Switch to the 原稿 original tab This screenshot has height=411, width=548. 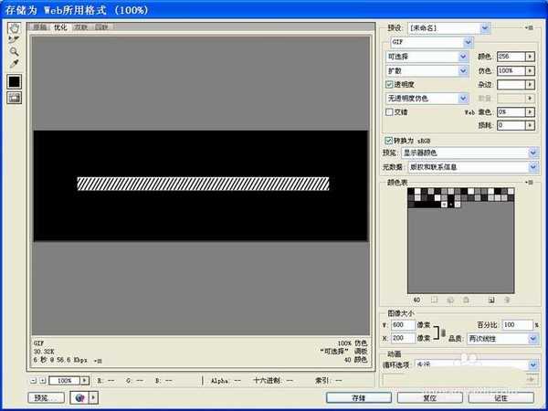[41, 27]
